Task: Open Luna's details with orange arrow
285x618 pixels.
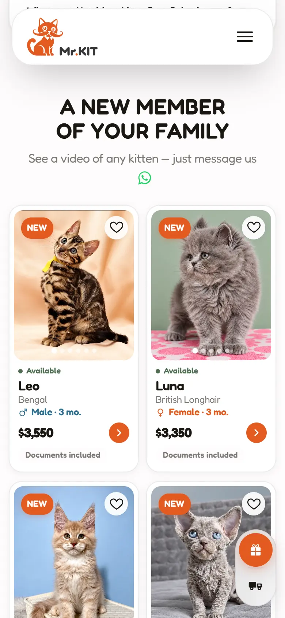Action: 256,433
